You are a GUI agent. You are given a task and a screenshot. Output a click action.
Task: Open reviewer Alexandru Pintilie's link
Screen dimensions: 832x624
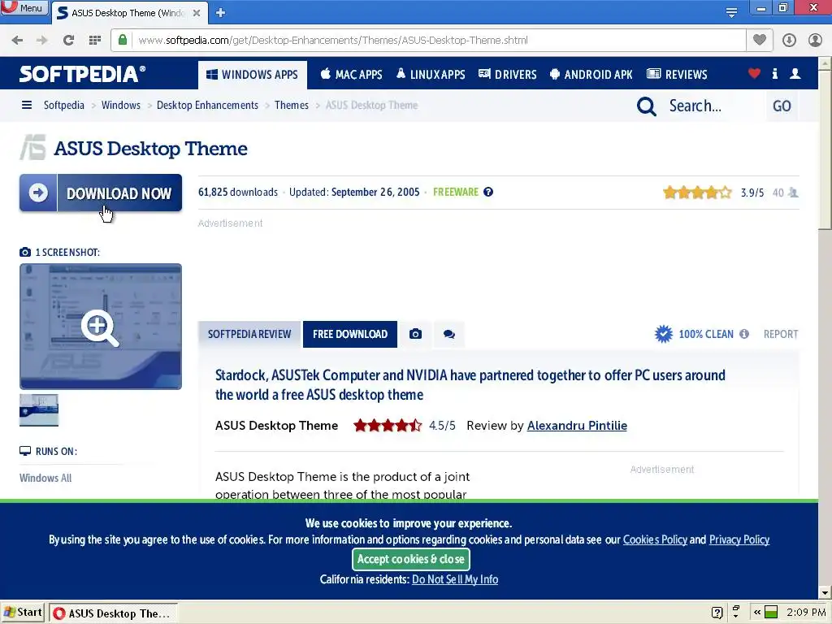[x=577, y=426]
